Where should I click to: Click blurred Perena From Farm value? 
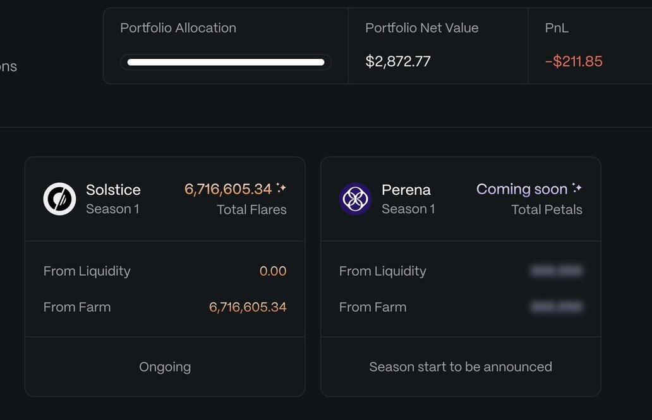point(556,307)
